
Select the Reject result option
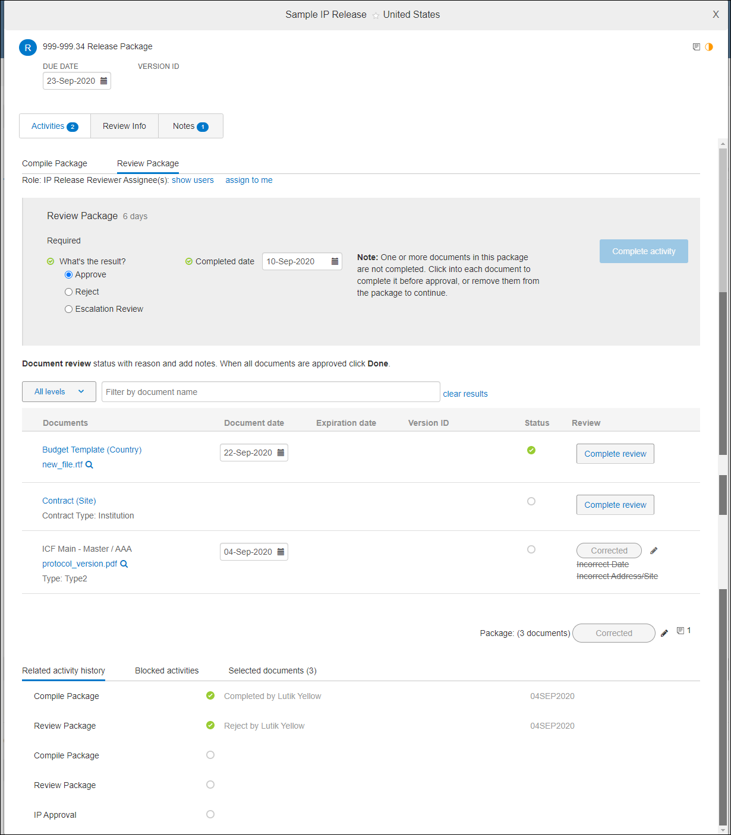click(68, 292)
